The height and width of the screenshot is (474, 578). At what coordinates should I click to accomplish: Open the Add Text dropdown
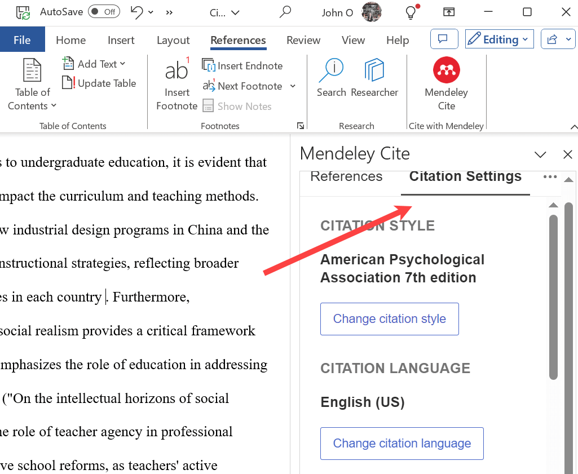94,64
